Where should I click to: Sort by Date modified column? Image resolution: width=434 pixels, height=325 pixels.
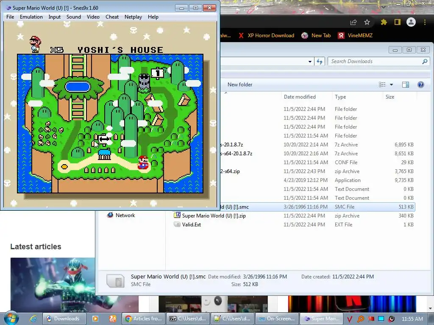(x=300, y=97)
